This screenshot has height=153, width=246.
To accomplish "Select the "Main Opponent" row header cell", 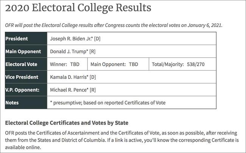I will coord(26,51).
